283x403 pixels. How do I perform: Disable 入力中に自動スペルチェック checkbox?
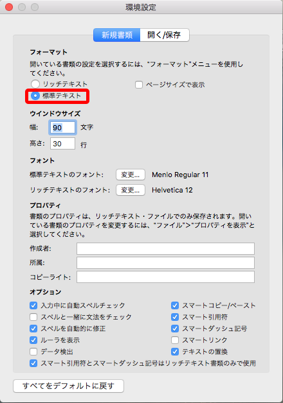coord(33,305)
